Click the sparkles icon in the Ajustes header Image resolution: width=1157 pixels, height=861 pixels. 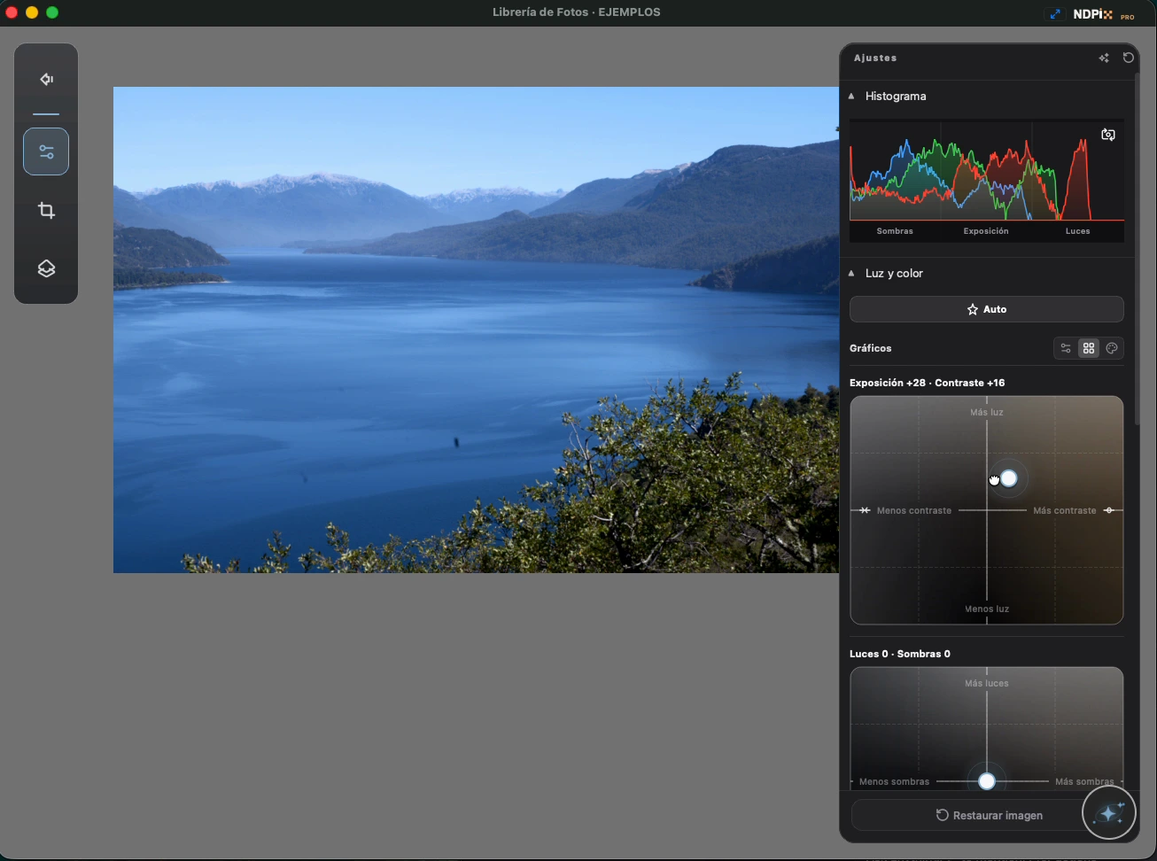(x=1104, y=58)
